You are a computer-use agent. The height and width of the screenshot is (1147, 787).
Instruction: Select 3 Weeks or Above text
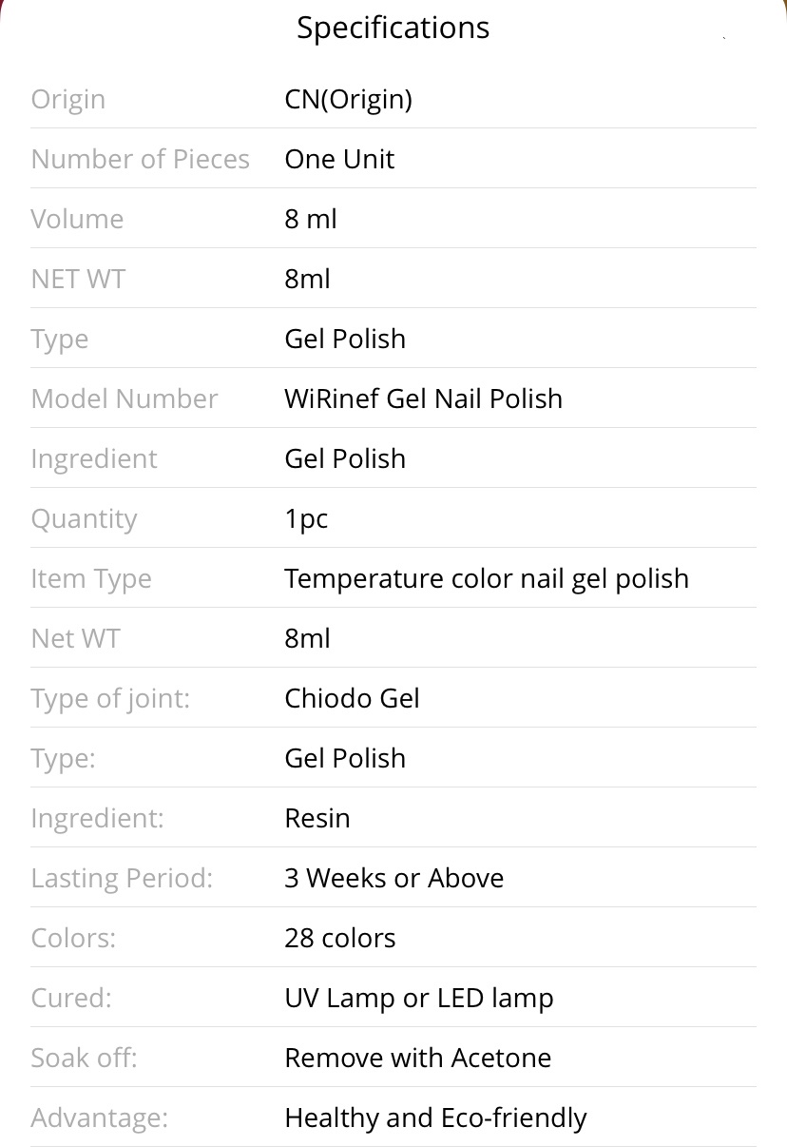tap(393, 878)
